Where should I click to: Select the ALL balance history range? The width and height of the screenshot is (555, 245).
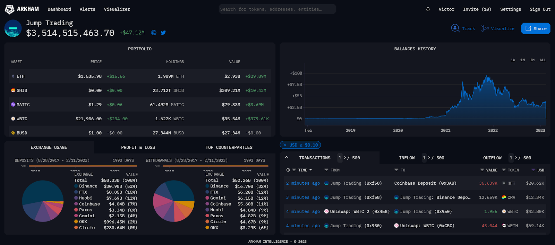point(543,60)
